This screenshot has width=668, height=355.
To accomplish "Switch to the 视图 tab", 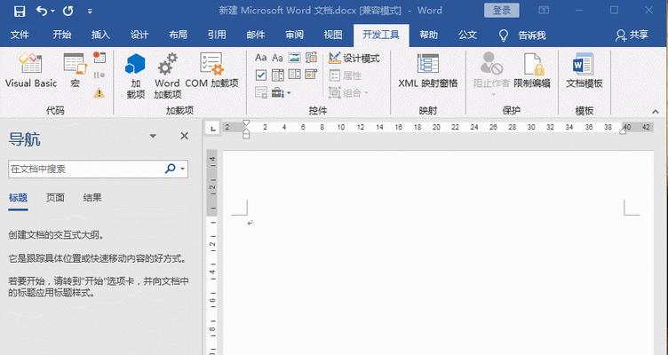I will (333, 35).
